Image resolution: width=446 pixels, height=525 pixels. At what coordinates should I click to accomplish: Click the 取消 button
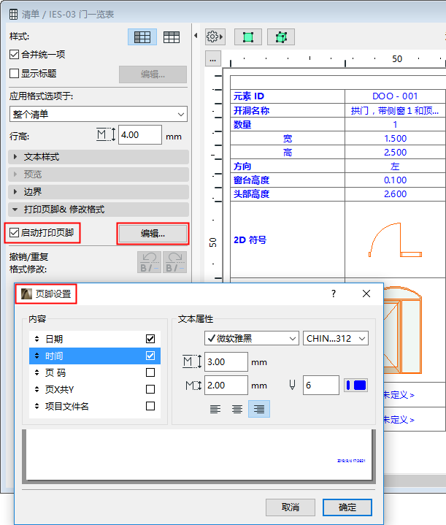click(291, 507)
